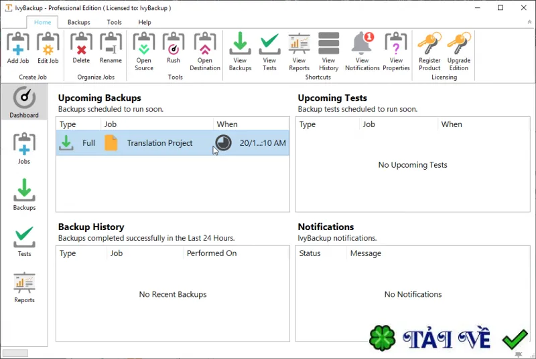Switch to the Backups ribbon tab
Image resolution: width=536 pixels, height=359 pixels.
(x=78, y=22)
